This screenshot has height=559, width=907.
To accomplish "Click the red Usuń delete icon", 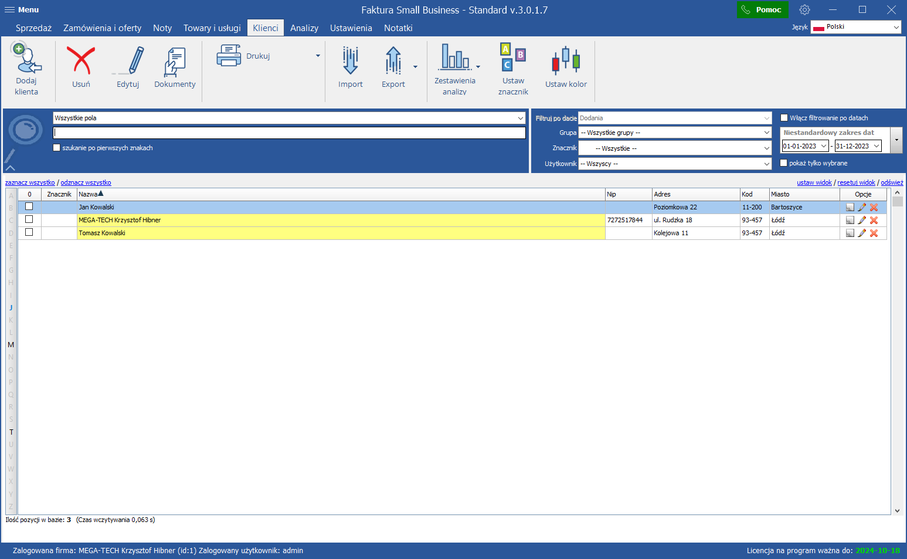I will [x=81, y=60].
